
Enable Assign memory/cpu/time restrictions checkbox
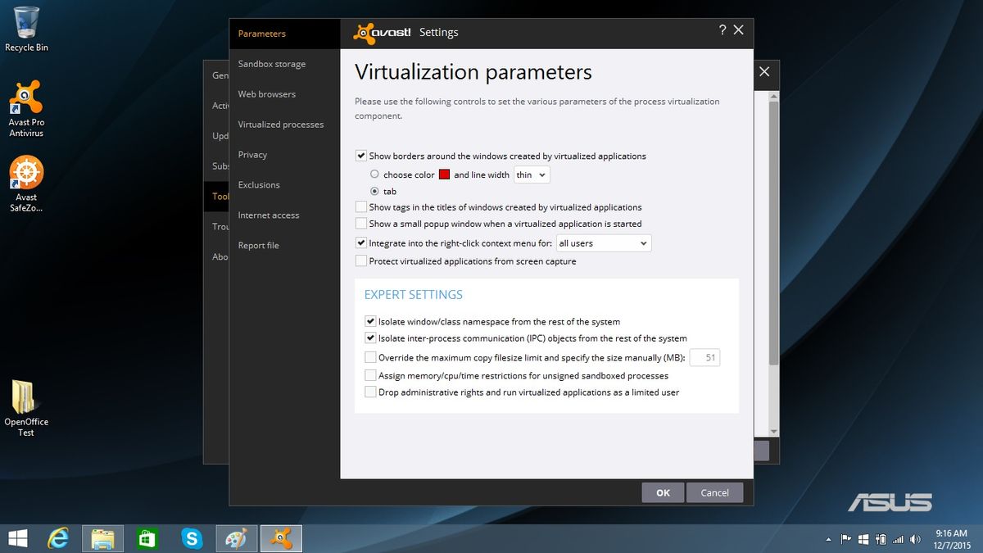[370, 375]
